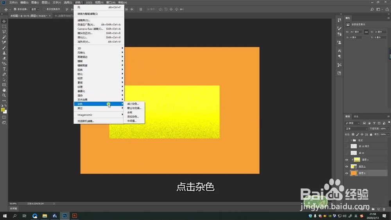This screenshot has height=220, width=391.
Task: Click lock transparent pixels icon
Action: [x=353, y=134]
